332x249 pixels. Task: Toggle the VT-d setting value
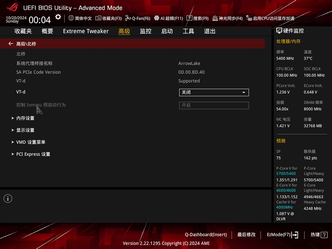pyautogui.click(x=213, y=92)
